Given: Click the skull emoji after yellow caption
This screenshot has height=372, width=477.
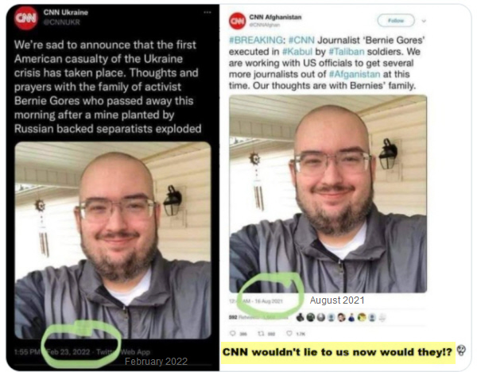Looking at the screenshot, I should point(461,351).
